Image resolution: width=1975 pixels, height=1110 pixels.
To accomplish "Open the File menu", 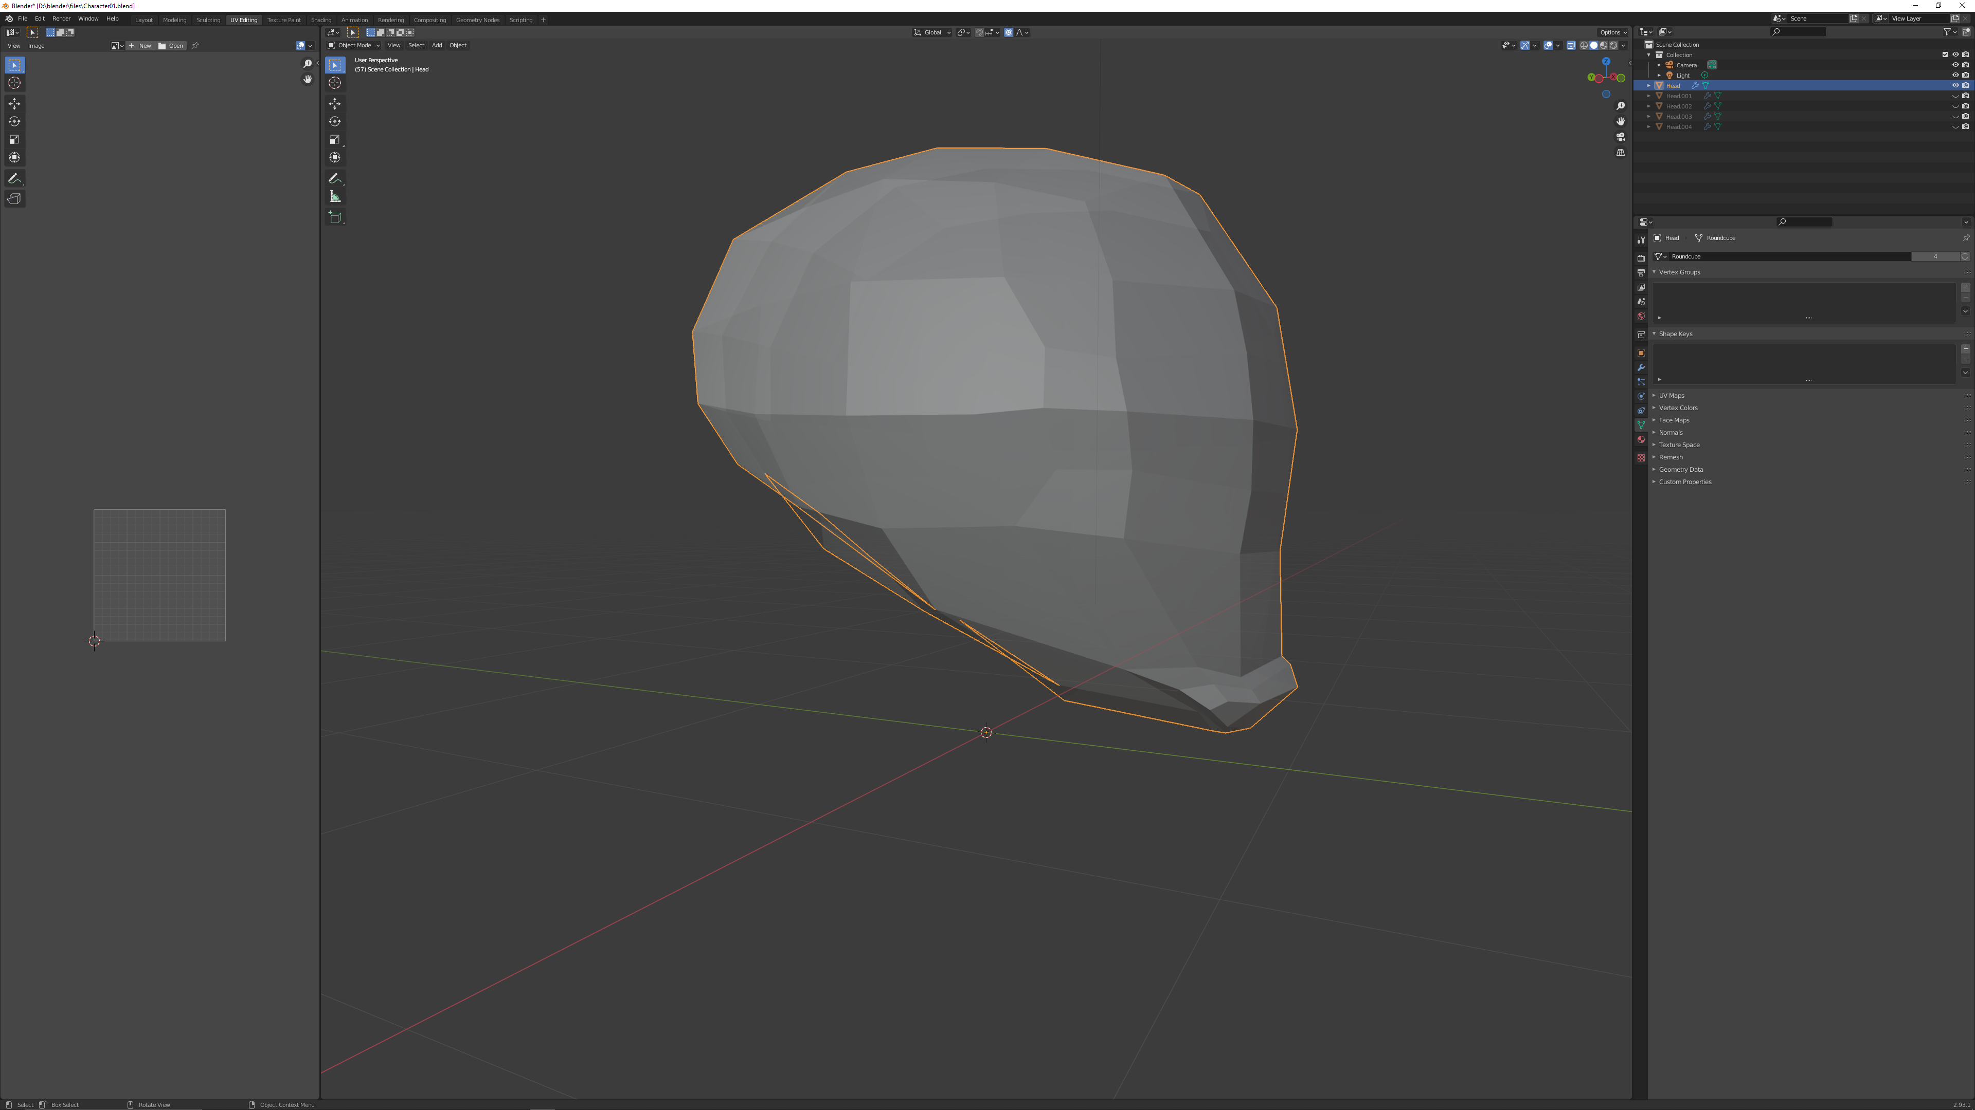I will [x=23, y=19].
